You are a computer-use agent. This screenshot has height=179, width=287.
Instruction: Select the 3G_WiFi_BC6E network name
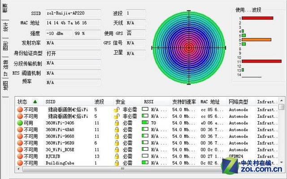(x=60, y=150)
